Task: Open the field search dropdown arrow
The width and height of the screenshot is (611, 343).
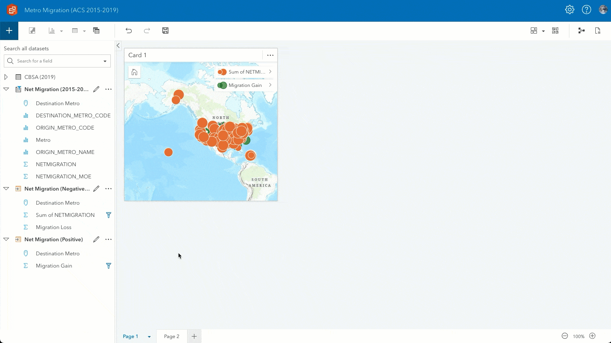Action: [x=105, y=61]
